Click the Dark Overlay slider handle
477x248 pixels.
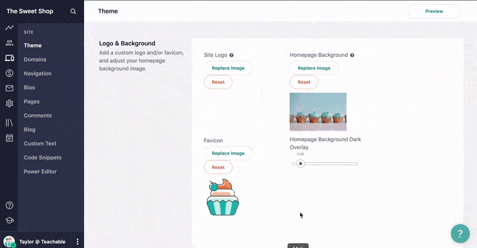coord(301,164)
